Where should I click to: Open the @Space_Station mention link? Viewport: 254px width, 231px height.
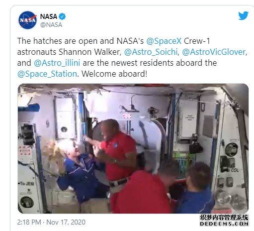(x=47, y=74)
